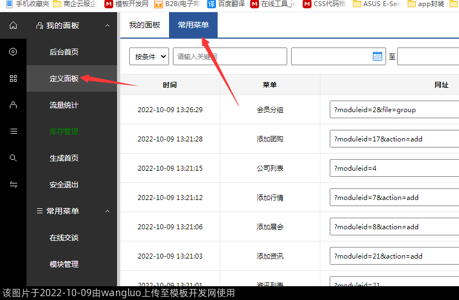The image size is (459, 300).
Task: Click the swap arrows icon in sidebar
Action: coord(13,185)
